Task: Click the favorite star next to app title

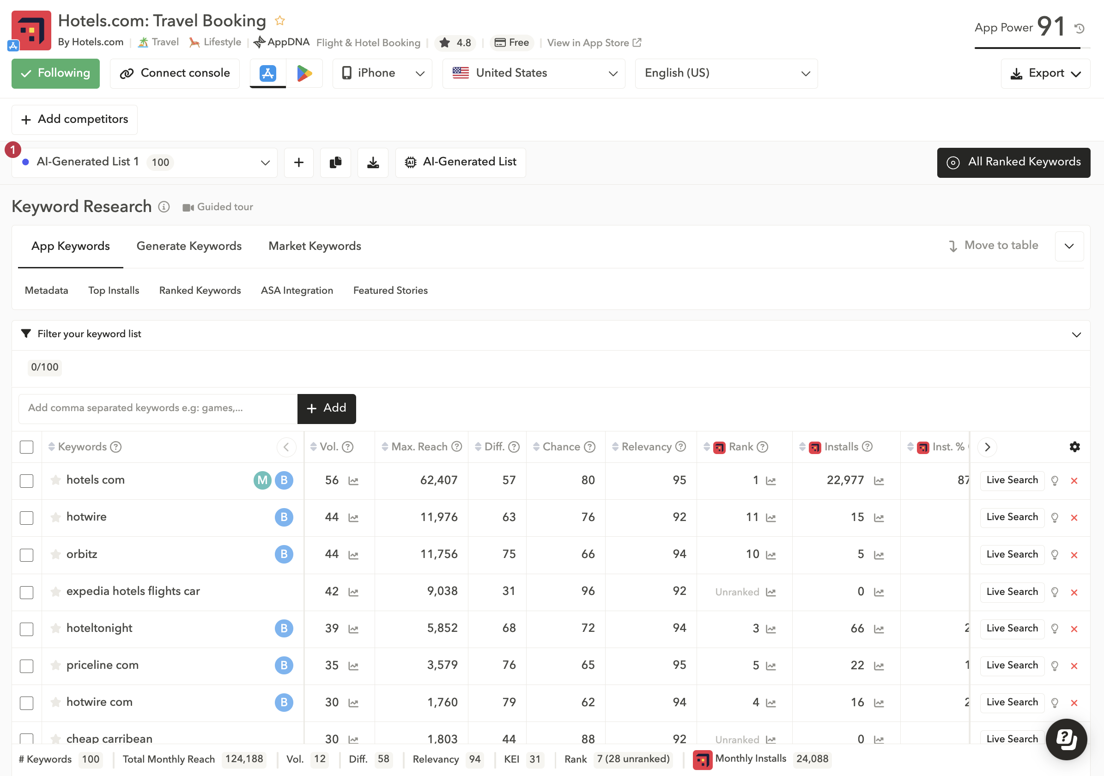Action: click(279, 21)
